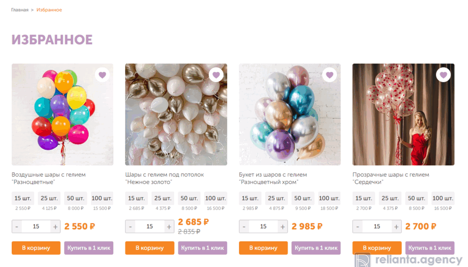Increase quantity of 'Разноцветные' with plus
468x267 pixels.
coord(55,227)
